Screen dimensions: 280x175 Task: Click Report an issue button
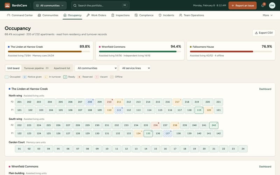click(243, 6)
